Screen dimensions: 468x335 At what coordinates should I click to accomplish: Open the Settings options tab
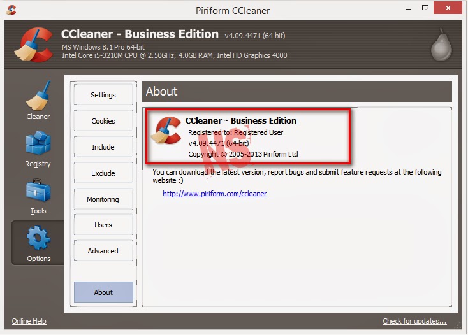click(x=103, y=95)
